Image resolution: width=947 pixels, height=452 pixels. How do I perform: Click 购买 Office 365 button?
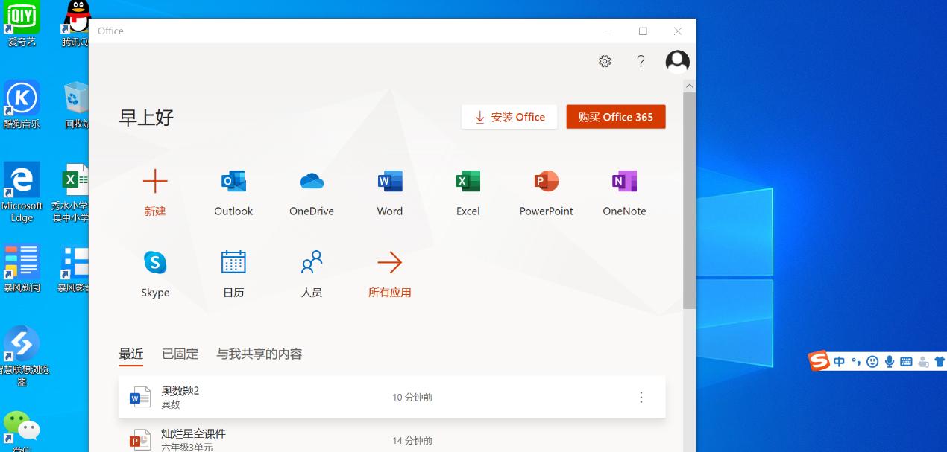(616, 117)
